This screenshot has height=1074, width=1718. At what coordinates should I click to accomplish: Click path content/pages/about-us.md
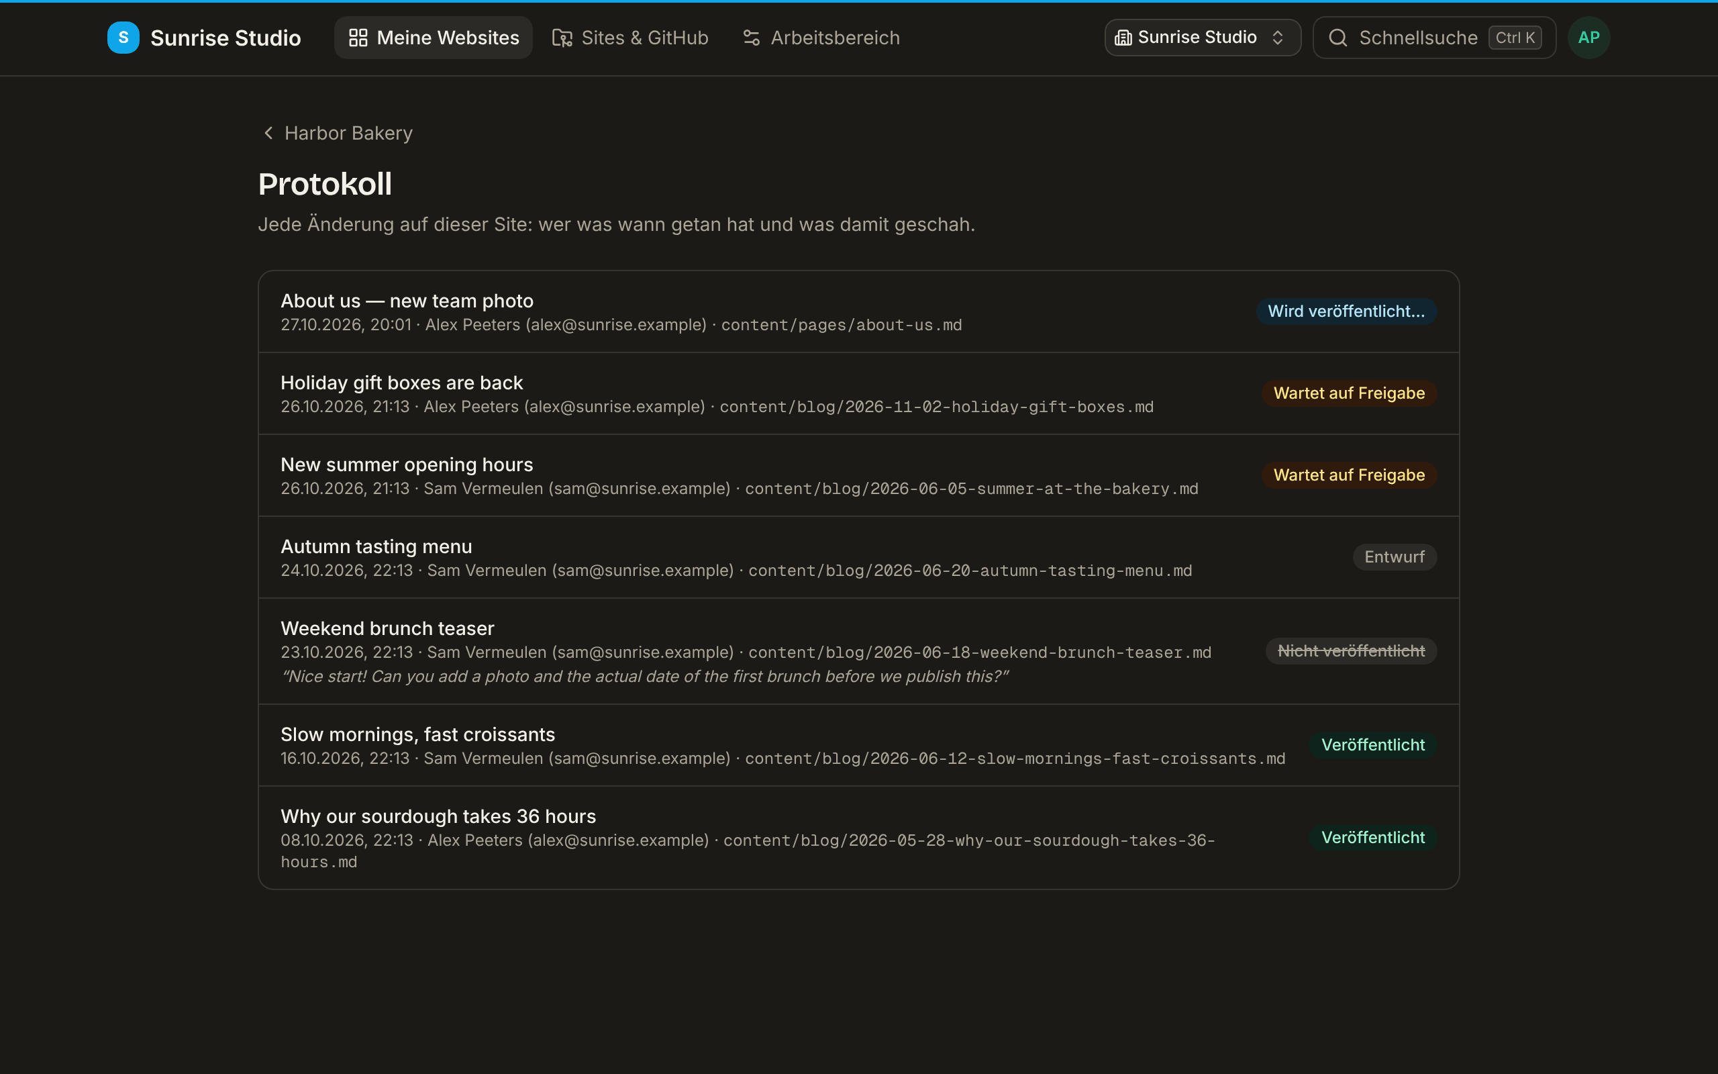coord(842,325)
